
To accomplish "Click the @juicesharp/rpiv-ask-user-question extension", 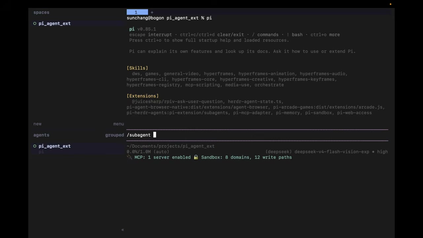I will tap(177, 101).
